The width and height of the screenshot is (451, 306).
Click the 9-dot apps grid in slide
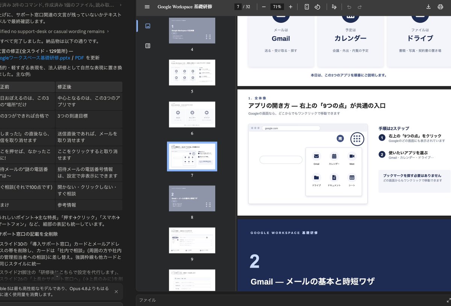tap(357, 139)
